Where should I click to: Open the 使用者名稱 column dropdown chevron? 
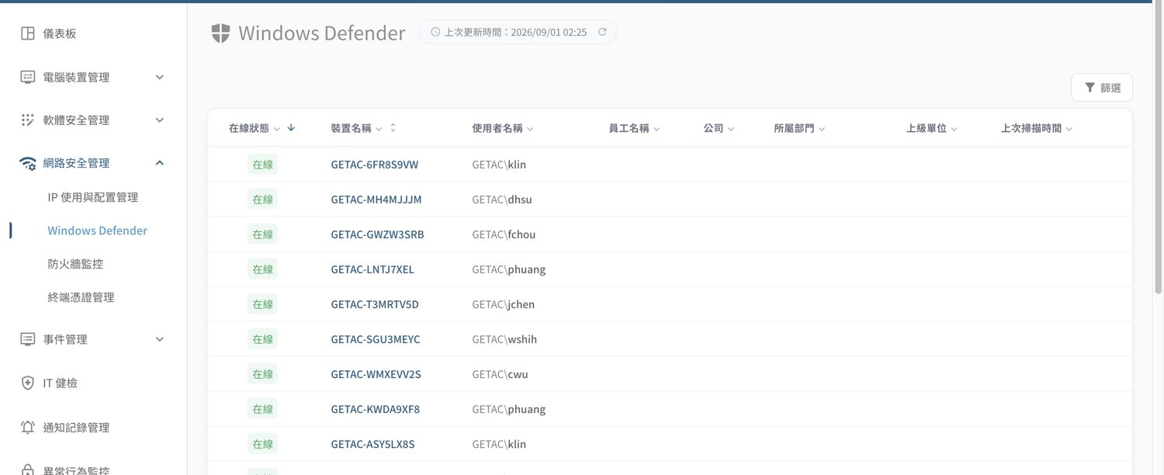[530, 129]
